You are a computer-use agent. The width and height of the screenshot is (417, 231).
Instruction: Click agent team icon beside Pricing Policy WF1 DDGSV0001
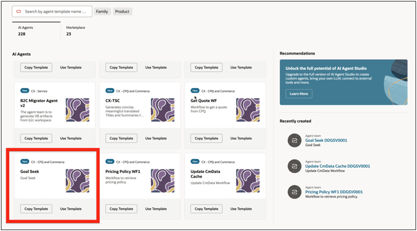pos(294,192)
